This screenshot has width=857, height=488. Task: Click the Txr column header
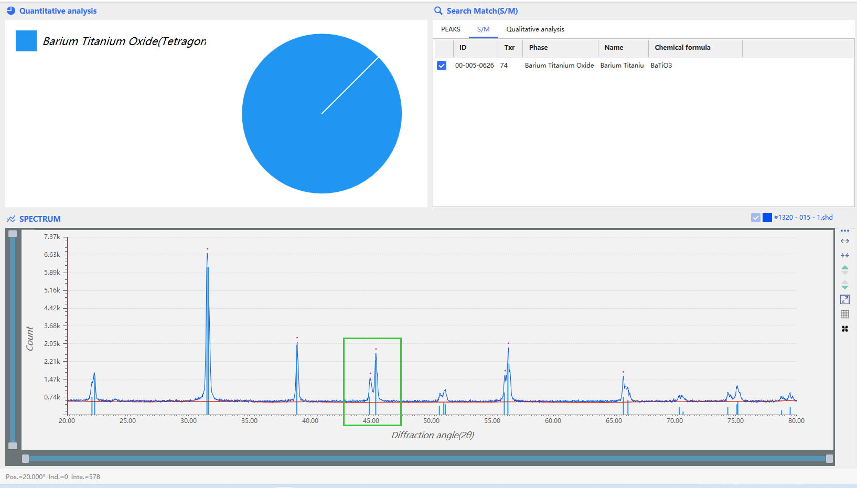point(509,48)
